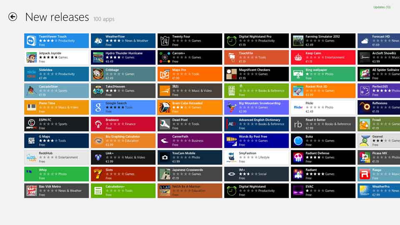This screenshot has height=225, width=400.
Task: Select the YouCam Mobile camera icon
Action: pyautogui.click(x=165, y=157)
